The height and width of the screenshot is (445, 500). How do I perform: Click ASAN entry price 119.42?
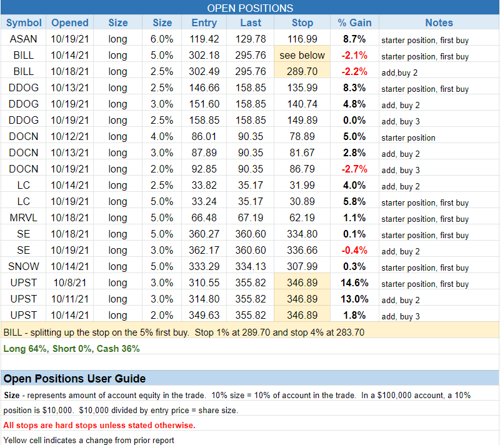[x=204, y=39]
